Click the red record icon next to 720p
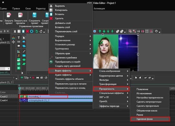Screen dimensions: 175x126 [x=33, y=78]
